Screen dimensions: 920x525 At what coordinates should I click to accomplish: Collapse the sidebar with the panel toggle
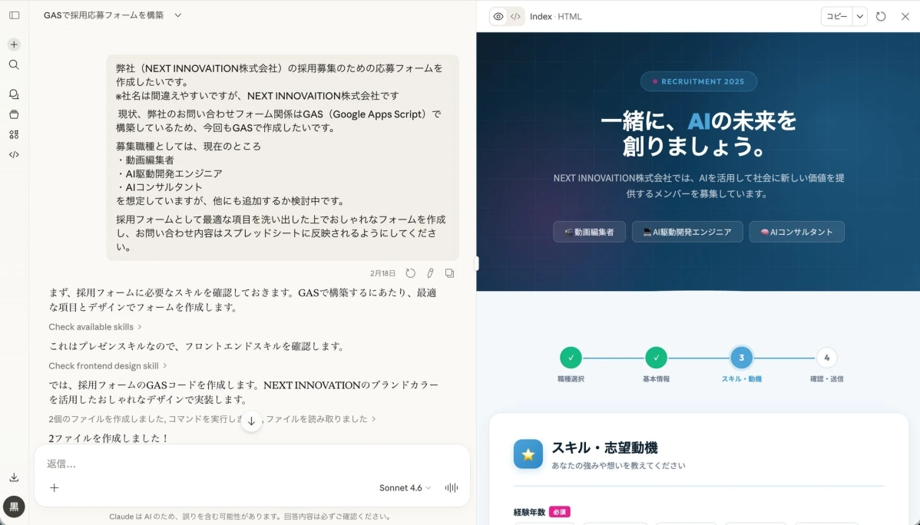(x=14, y=15)
